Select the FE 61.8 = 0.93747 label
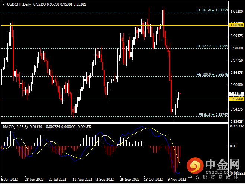The image size is (245, 184). 213,115
